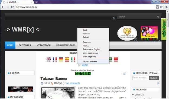Image resolution: width=169 pixels, height=99 pixels.
Task: Stop the music widget with the red stop button
Action: click(151, 39)
